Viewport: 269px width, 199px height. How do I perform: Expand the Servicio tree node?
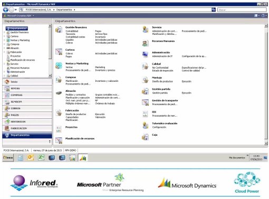click(x=4, y=64)
